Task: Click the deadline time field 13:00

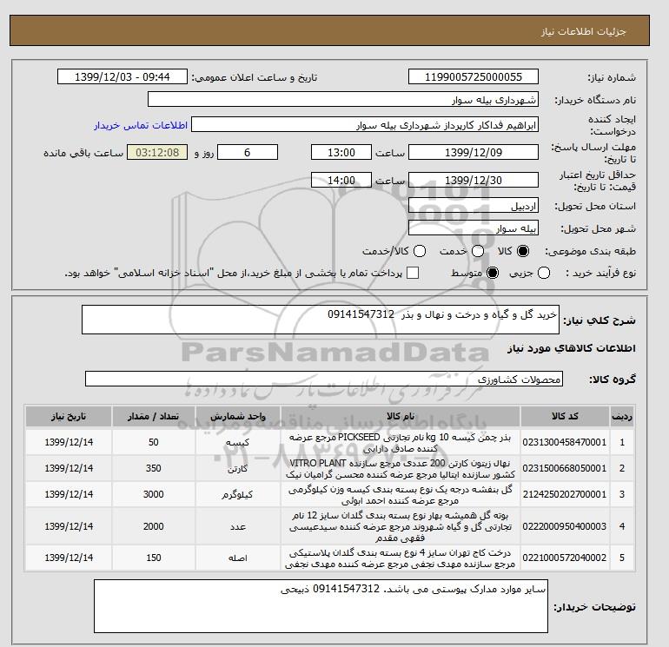Action: [341, 152]
